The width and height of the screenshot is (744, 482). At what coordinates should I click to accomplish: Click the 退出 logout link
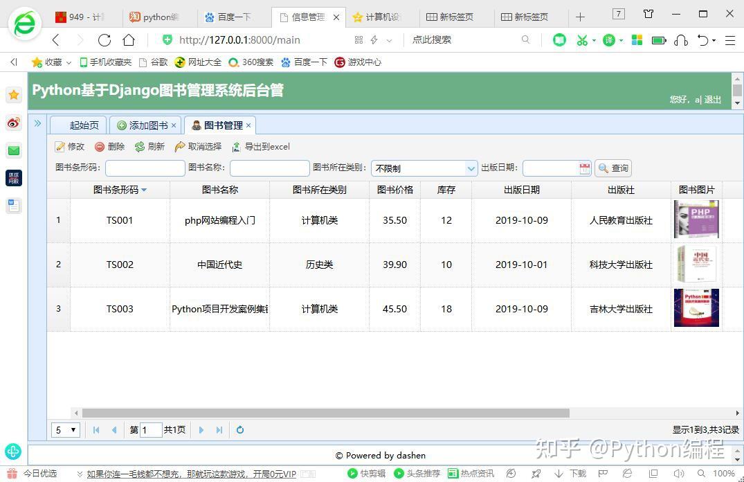(x=714, y=100)
